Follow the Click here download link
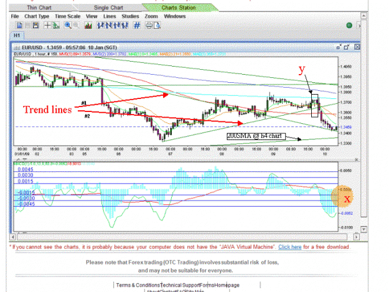 click(290, 247)
